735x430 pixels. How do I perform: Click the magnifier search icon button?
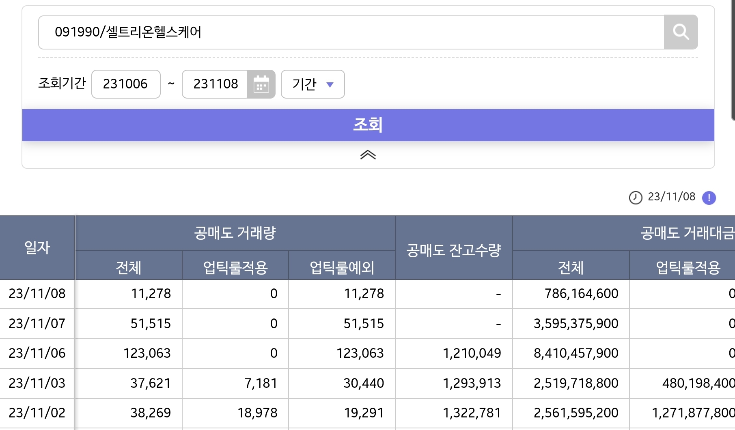(x=681, y=32)
